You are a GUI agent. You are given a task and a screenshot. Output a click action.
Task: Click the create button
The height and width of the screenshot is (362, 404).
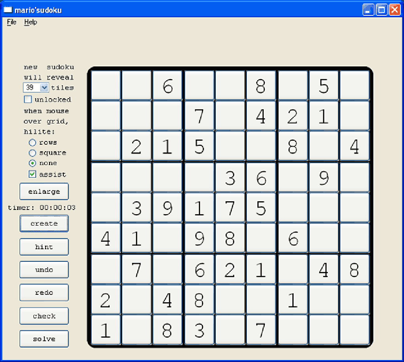[x=44, y=224]
